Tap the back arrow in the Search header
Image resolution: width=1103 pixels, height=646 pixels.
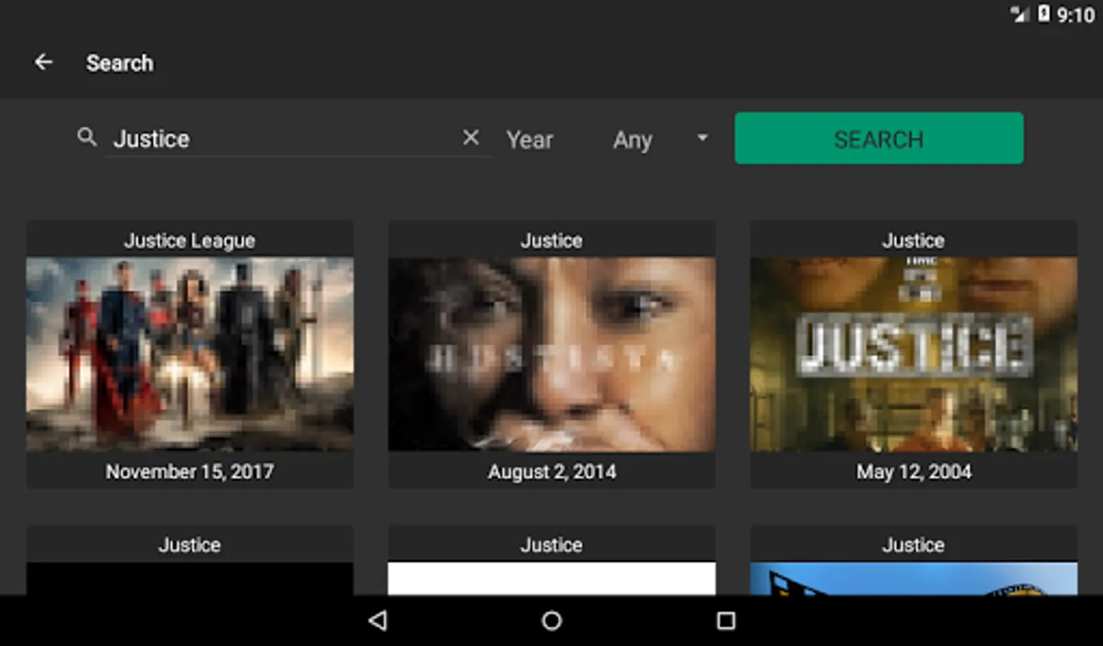44,62
